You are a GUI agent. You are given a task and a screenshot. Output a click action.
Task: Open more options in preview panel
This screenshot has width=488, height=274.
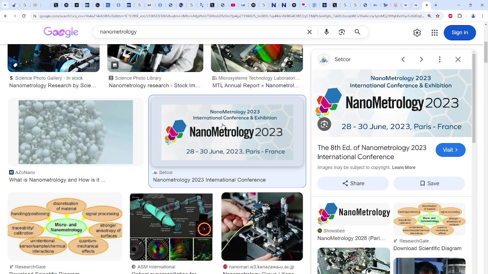(440, 59)
